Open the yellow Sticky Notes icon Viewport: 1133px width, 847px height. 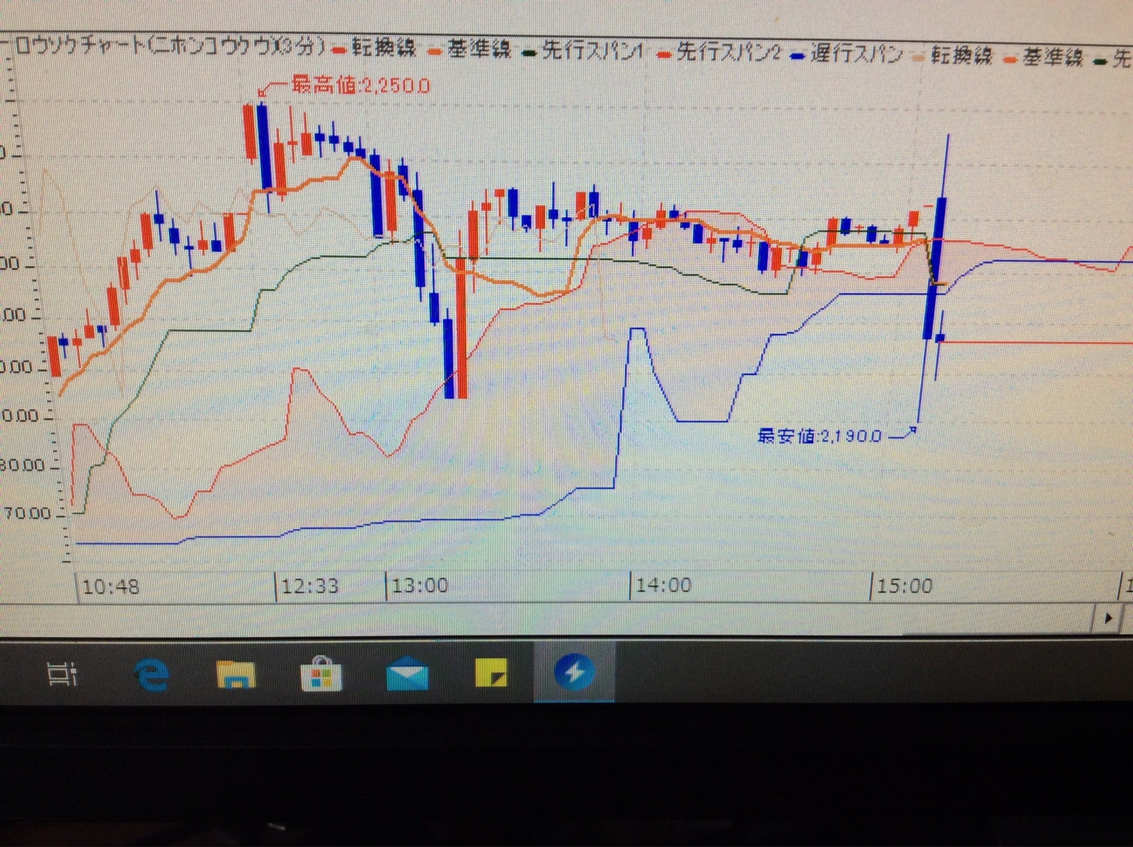point(491,673)
